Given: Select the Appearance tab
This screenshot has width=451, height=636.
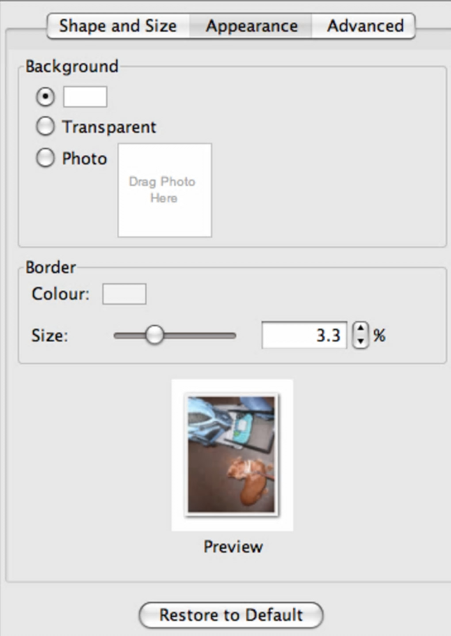Looking at the screenshot, I should pyautogui.click(x=251, y=26).
